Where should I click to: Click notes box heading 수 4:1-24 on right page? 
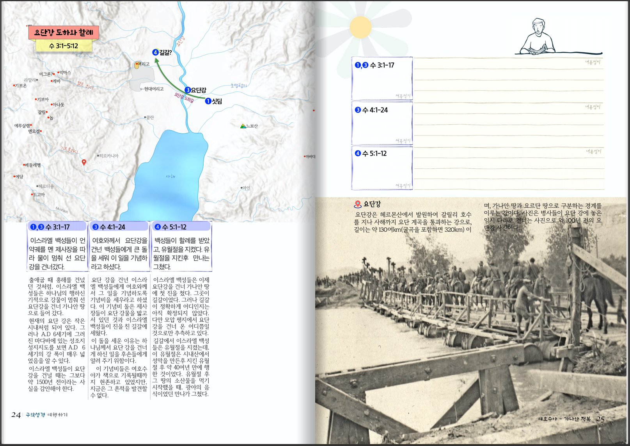point(371,110)
